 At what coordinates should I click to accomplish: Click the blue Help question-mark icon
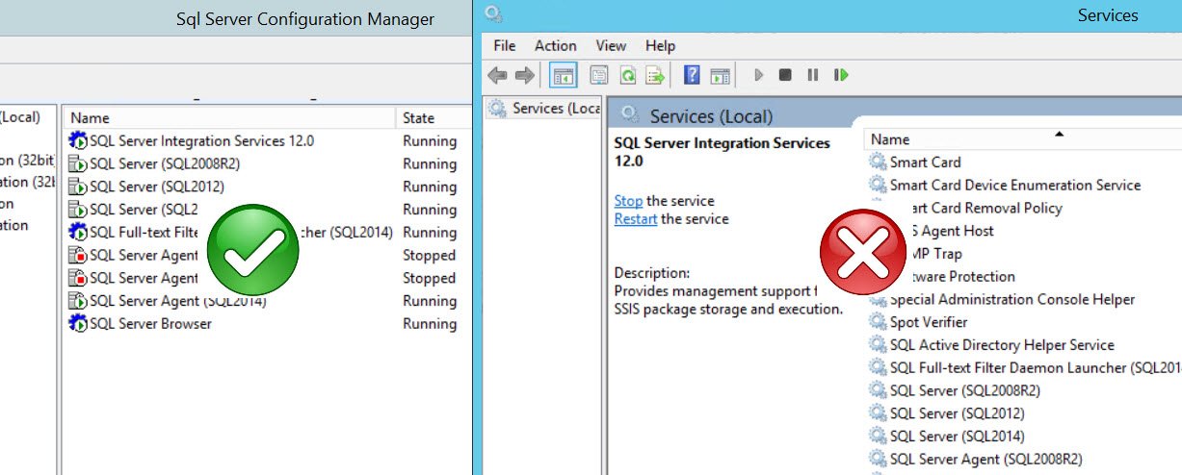point(692,75)
